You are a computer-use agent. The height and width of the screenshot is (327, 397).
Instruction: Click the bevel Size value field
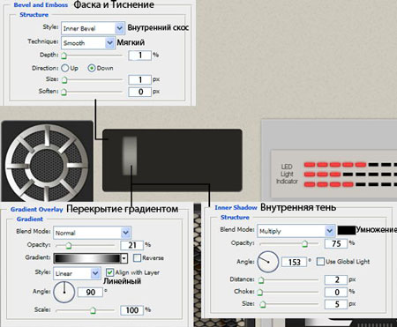[140, 79]
